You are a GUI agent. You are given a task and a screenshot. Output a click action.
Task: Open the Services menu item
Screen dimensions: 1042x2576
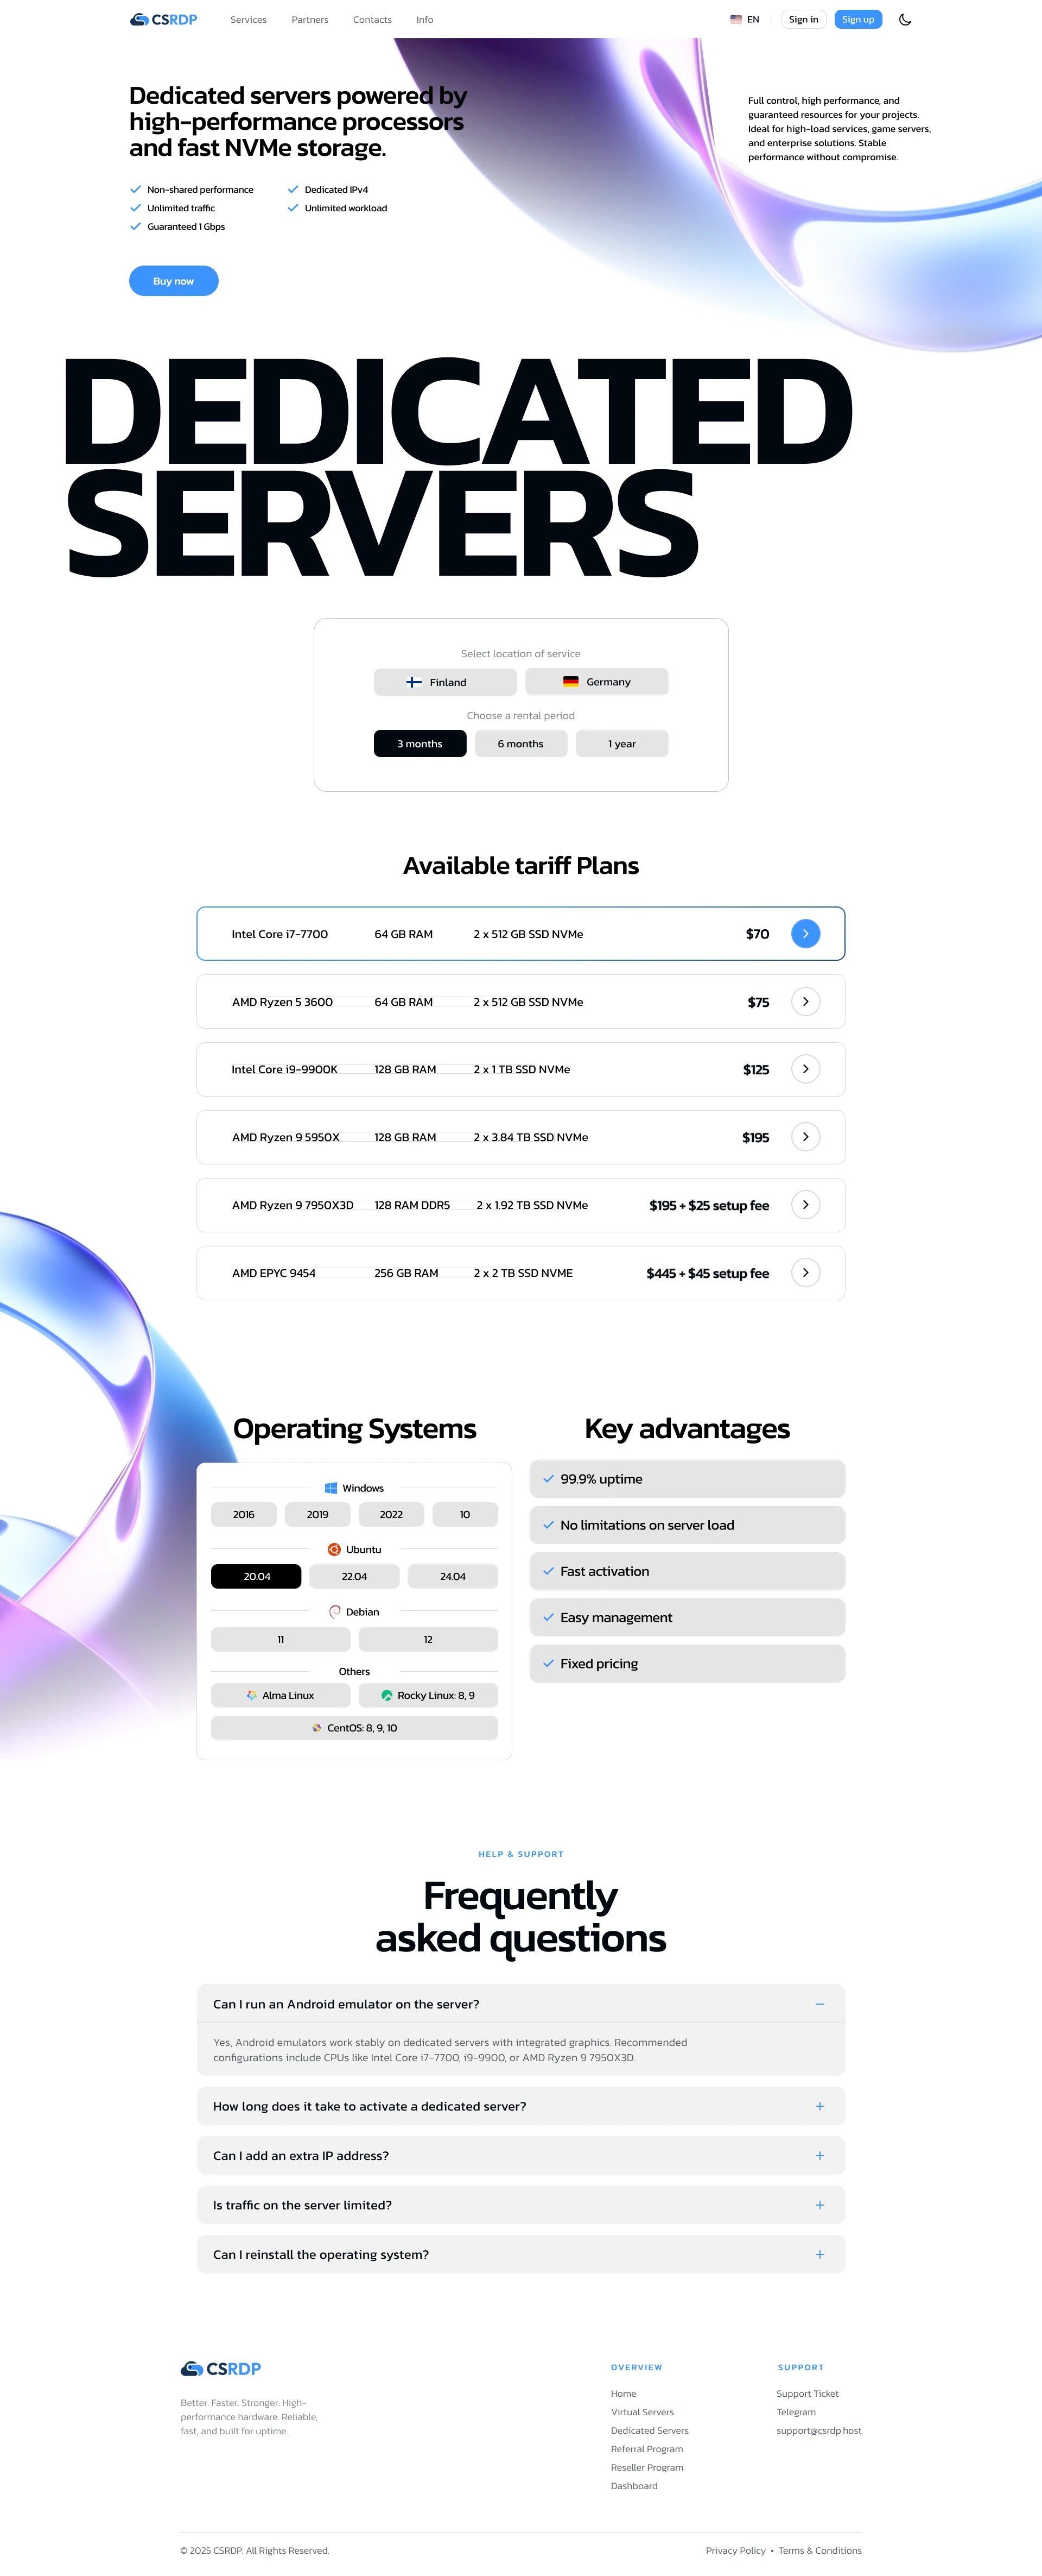(248, 19)
